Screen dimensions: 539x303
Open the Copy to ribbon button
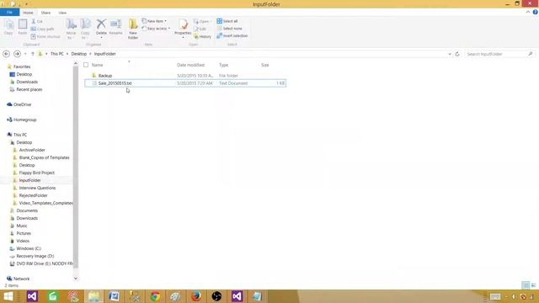(x=85, y=29)
